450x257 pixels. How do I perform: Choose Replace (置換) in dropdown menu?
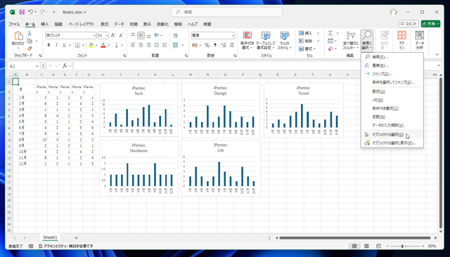coord(392,65)
